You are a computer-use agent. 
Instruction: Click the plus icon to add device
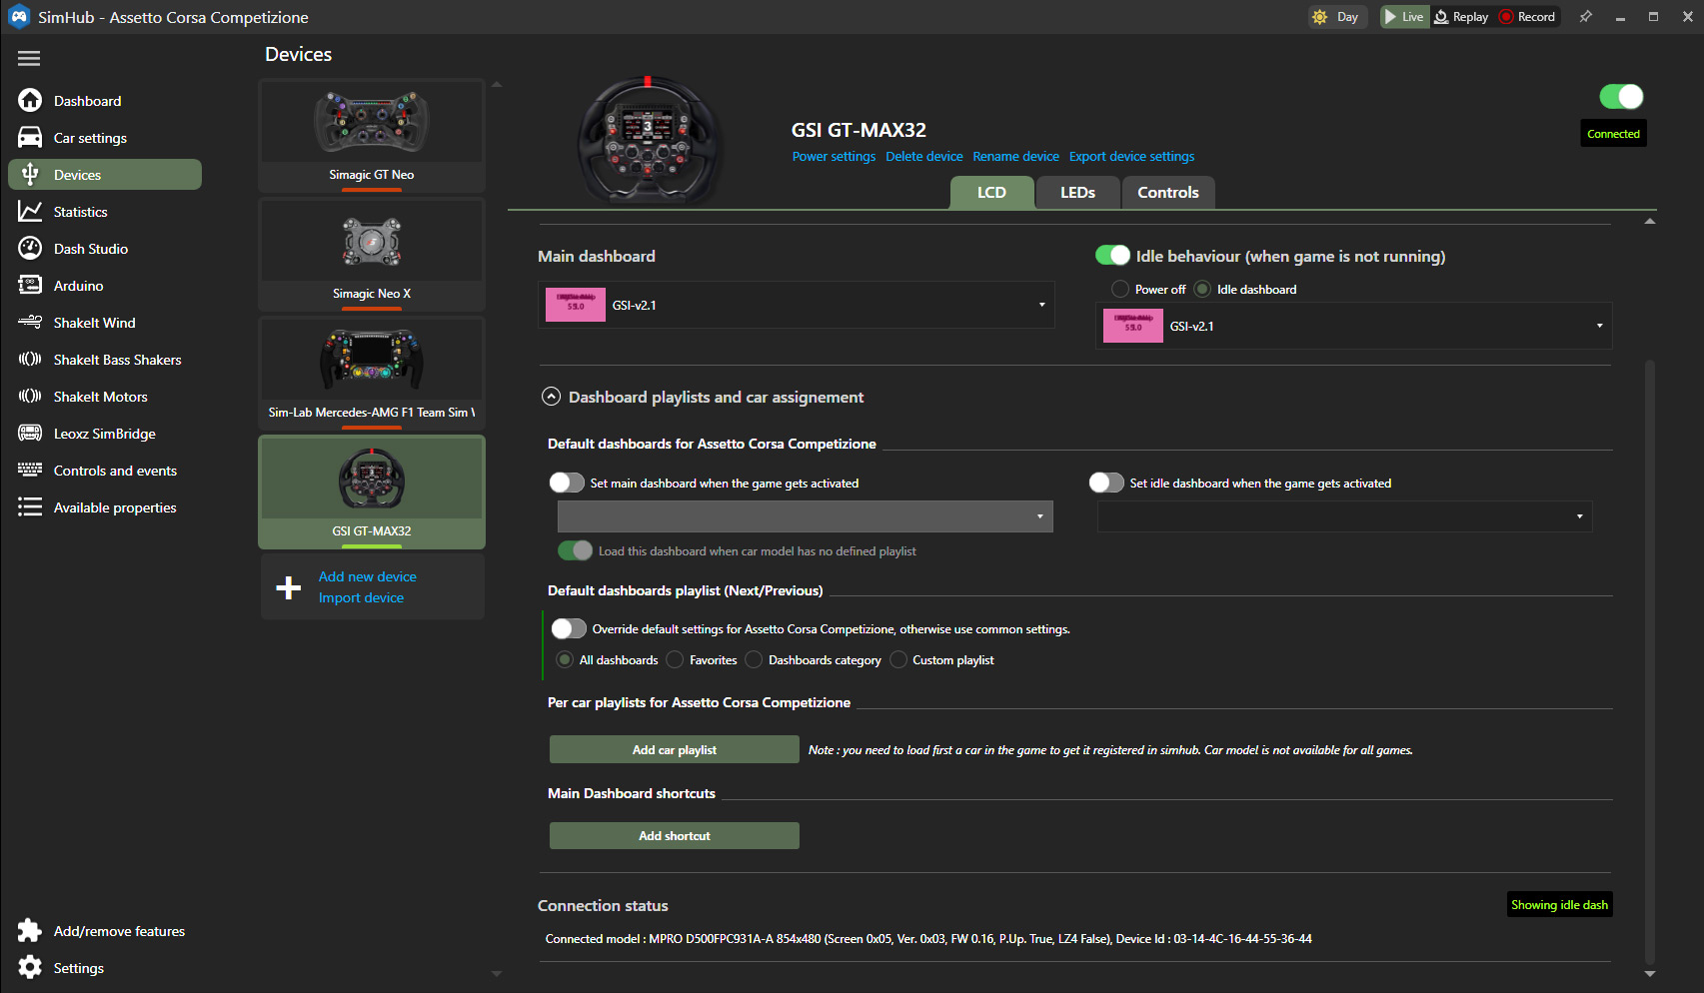288,587
